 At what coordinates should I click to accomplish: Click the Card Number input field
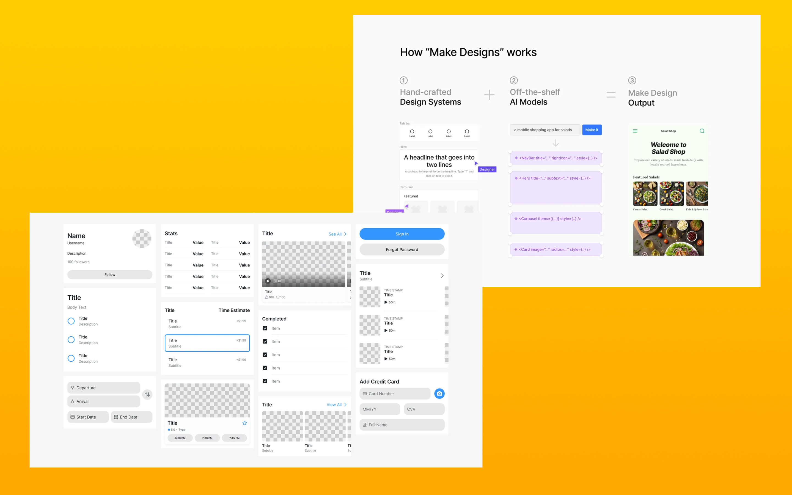(x=395, y=394)
